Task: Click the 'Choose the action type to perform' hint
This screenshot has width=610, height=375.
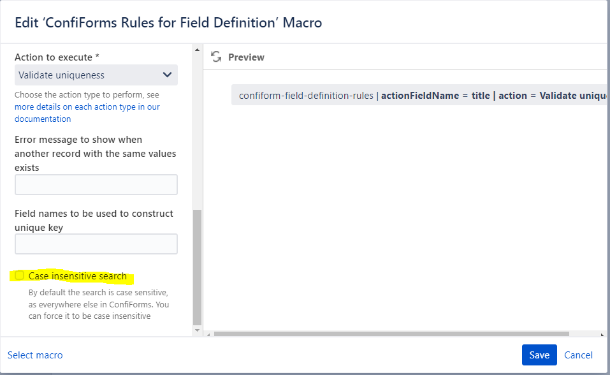Action: tap(87, 94)
